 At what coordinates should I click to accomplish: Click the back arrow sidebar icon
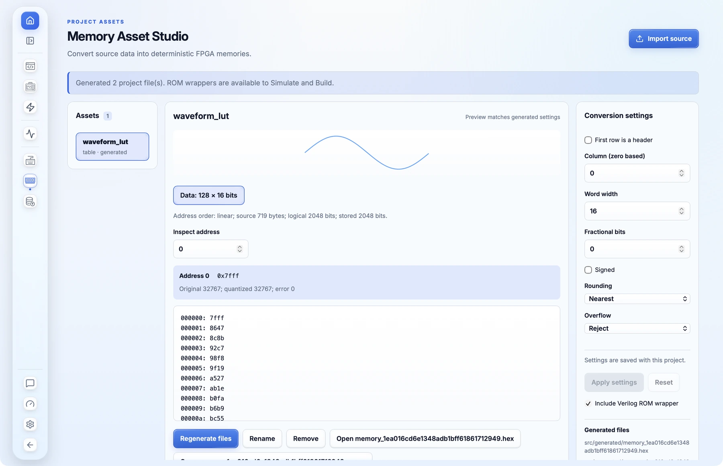point(30,445)
